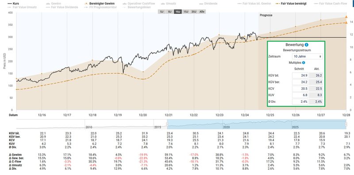The width and height of the screenshot is (354, 175).
Task: Click the lower orange triangle forecast marker
Action: click(x=346, y=23)
